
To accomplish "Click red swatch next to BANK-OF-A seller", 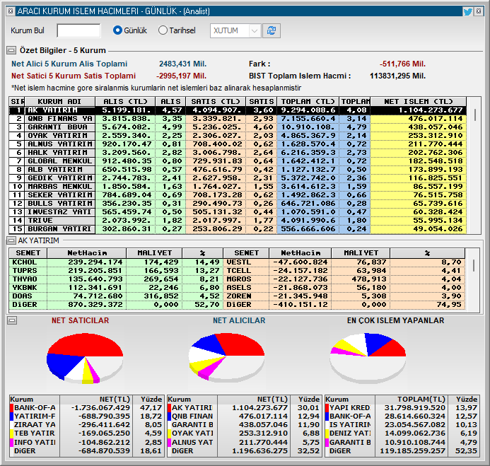I will pyautogui.click(x=11, y=408).
